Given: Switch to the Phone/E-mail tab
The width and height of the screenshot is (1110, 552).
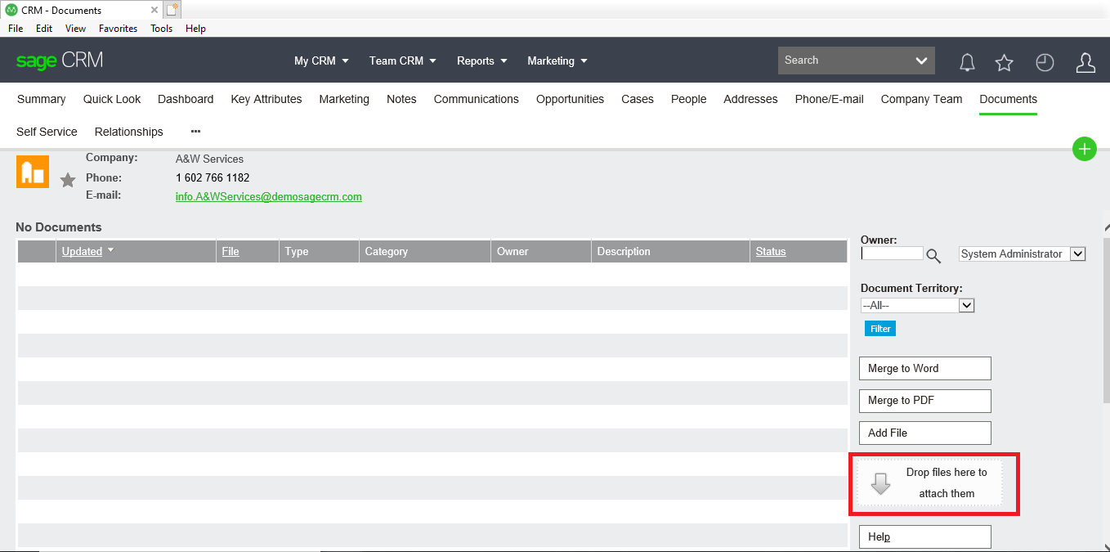Looking at the screenshot, I should click(x=829, y=99).
